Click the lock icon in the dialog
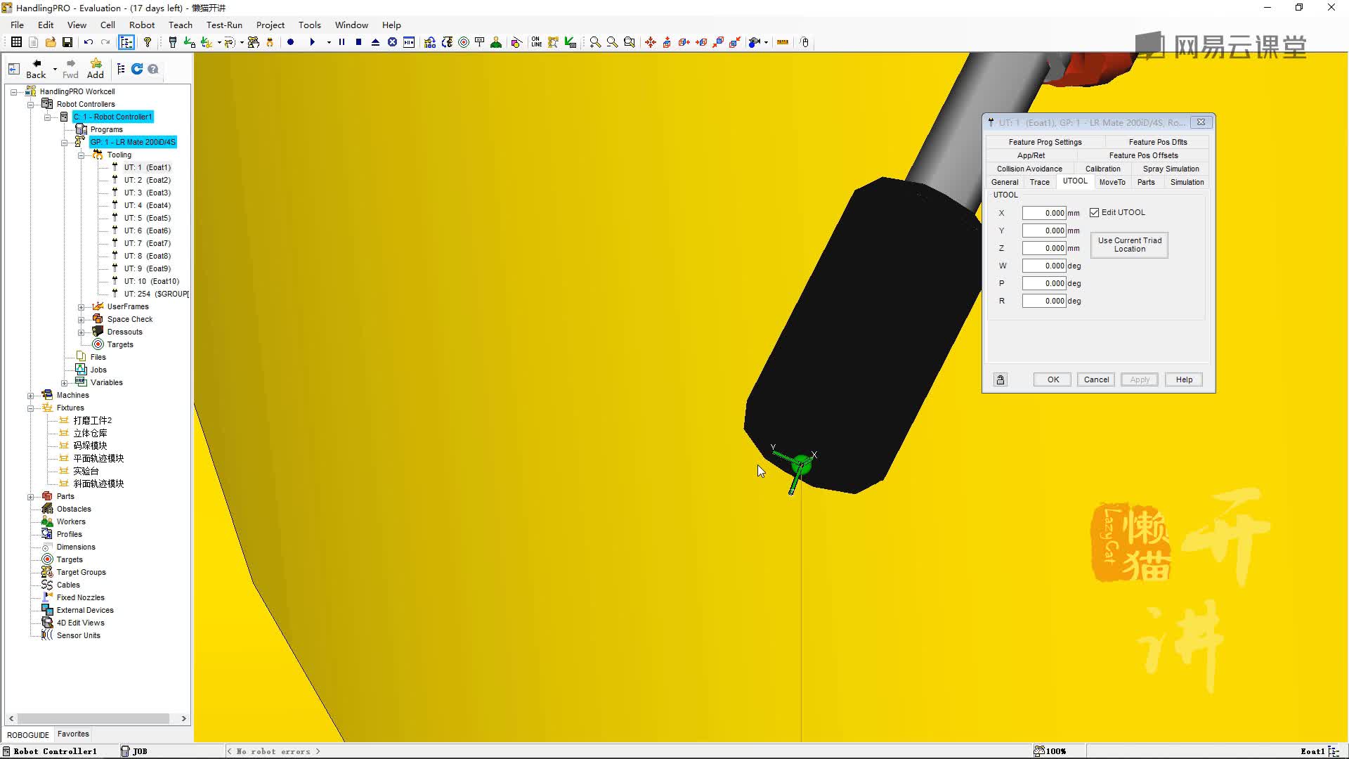Image resolution: width=1349 pixels, height=759 pixels. click(1000, 379)
